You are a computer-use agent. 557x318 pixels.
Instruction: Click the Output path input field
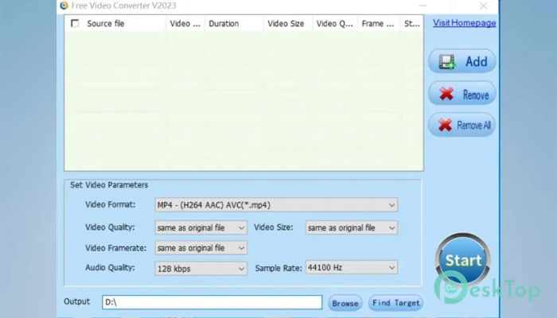212,302
